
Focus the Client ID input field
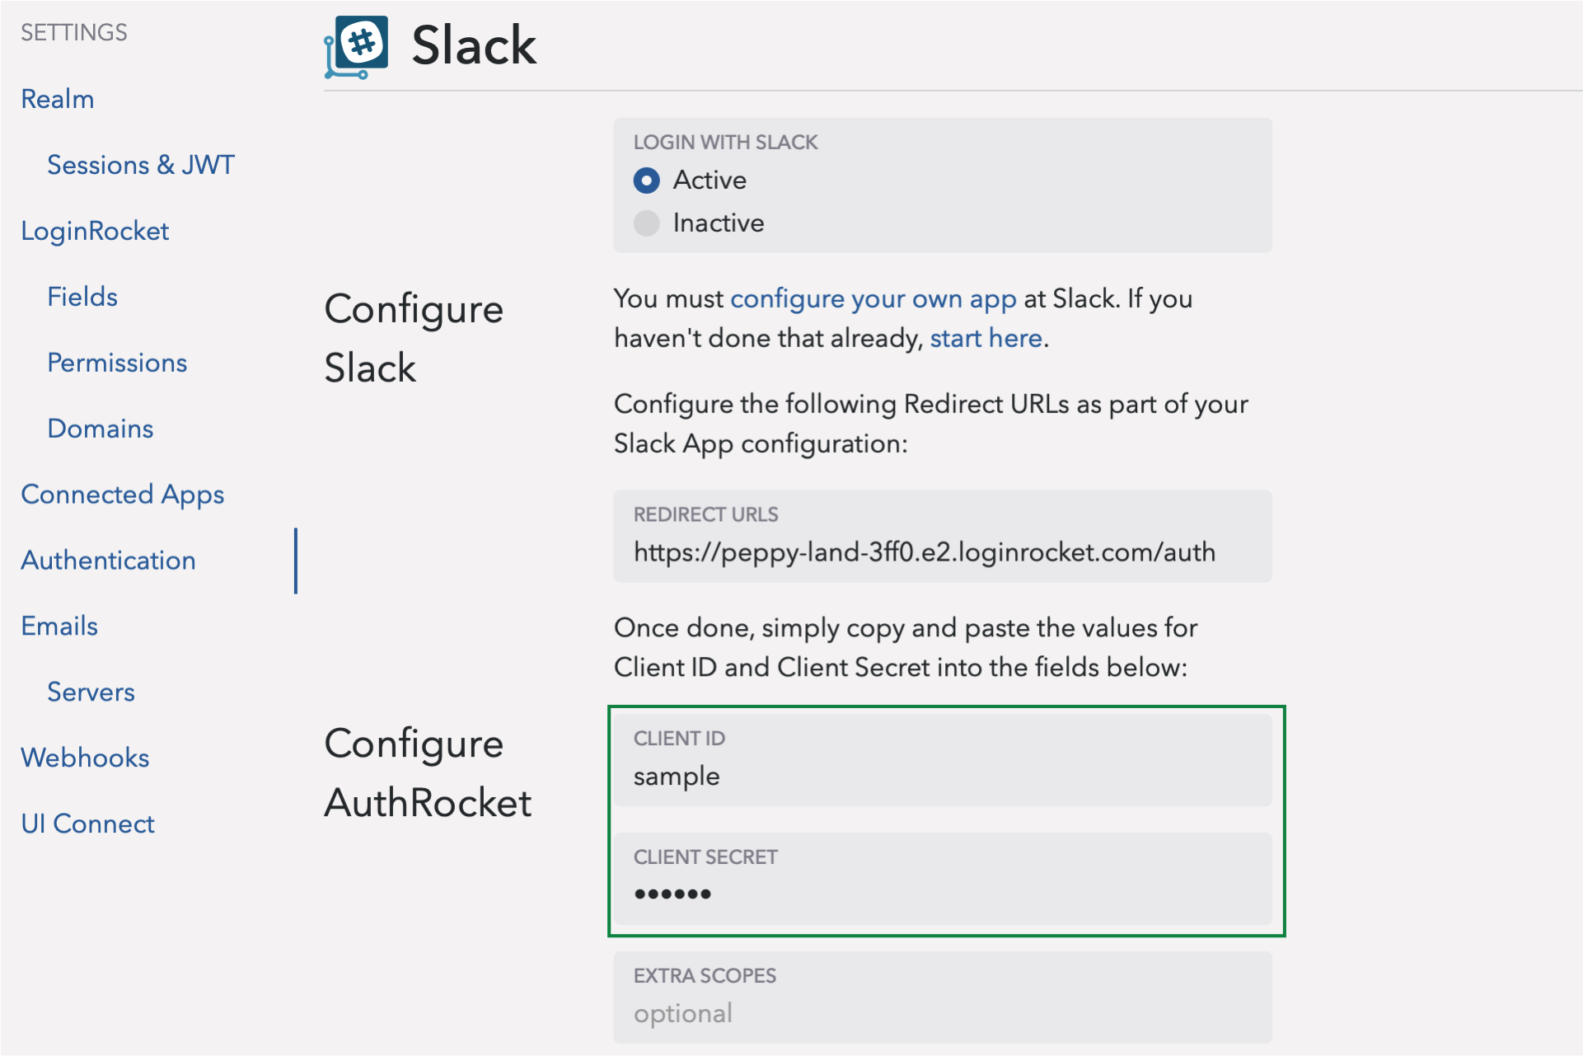click(943, 760)
